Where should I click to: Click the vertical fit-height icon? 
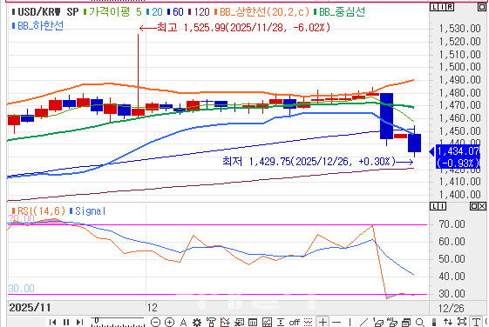coord(281,323)
